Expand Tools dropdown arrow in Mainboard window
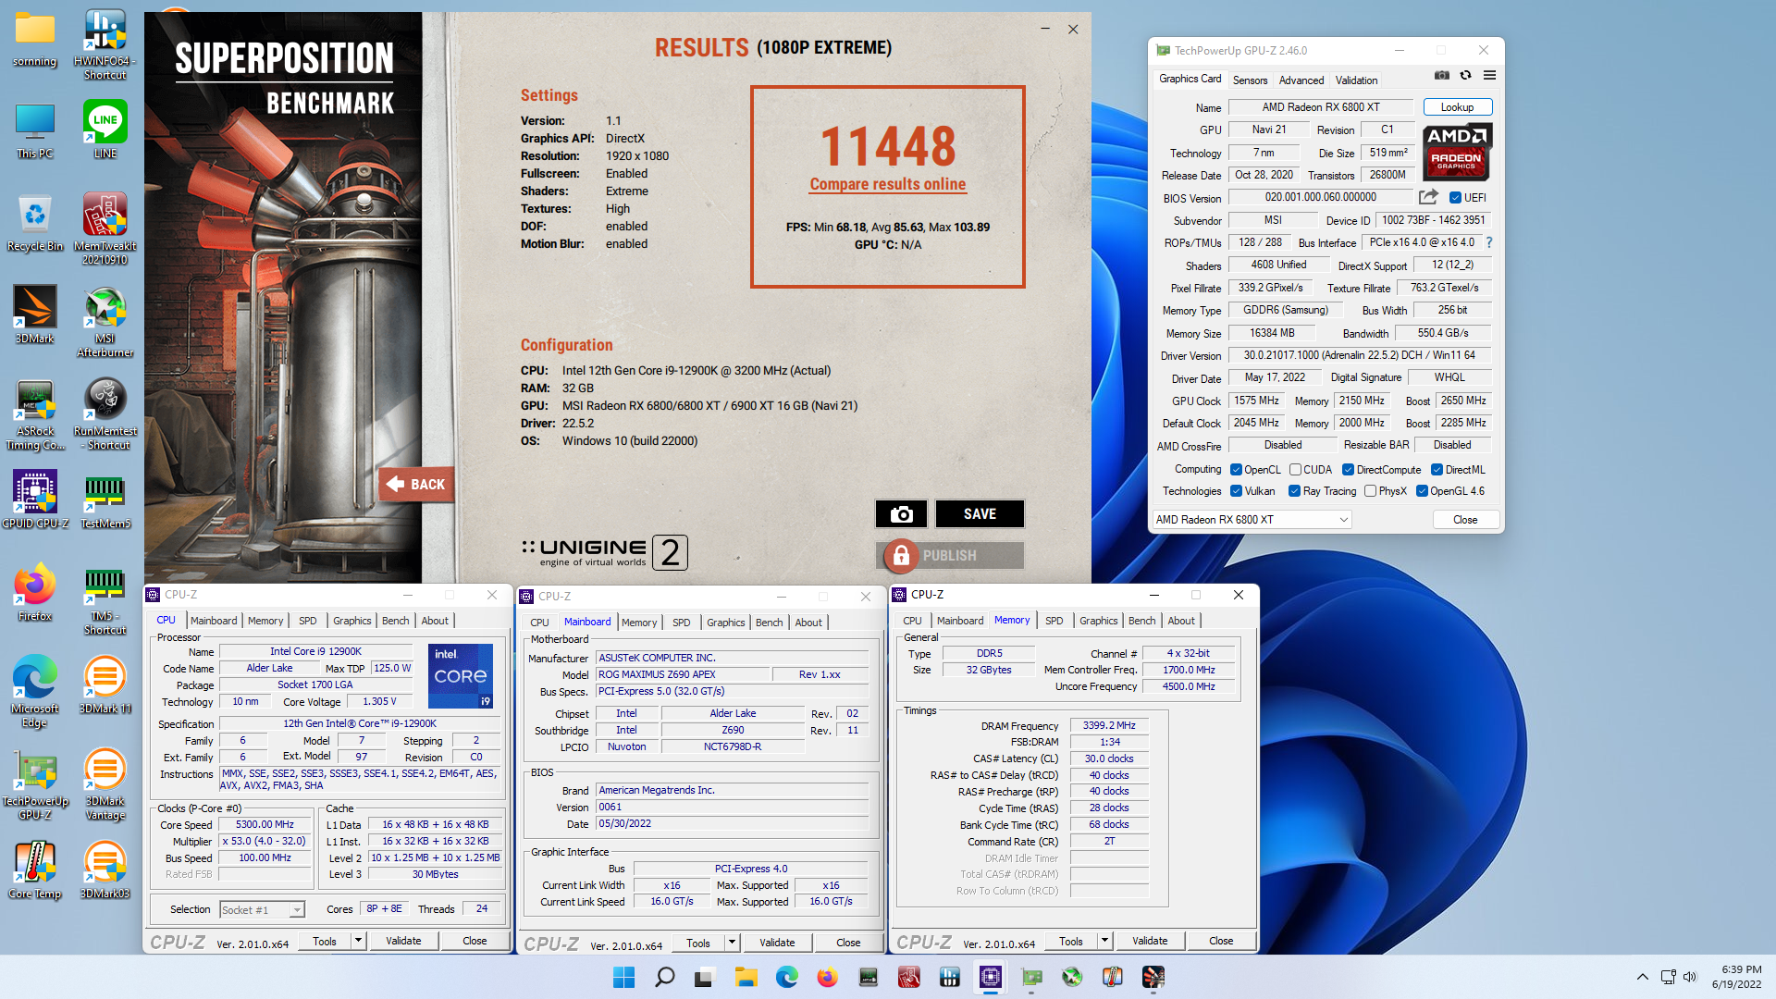The height and width of the screenshot is (999, 1776). click(732, 943)
